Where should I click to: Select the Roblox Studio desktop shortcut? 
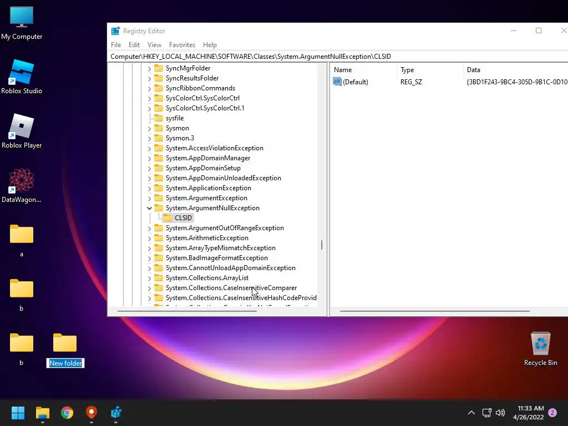click(x=22, y=78)
